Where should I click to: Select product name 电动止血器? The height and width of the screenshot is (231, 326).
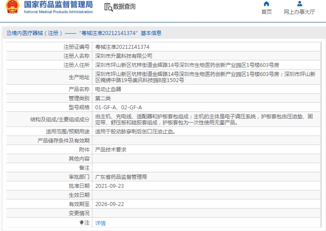[108, 89]
